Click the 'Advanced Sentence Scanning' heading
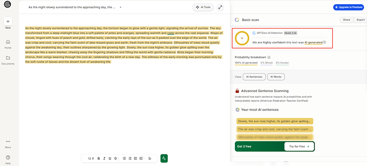Viewport: 367px width, 166px height. pos(265,91)
